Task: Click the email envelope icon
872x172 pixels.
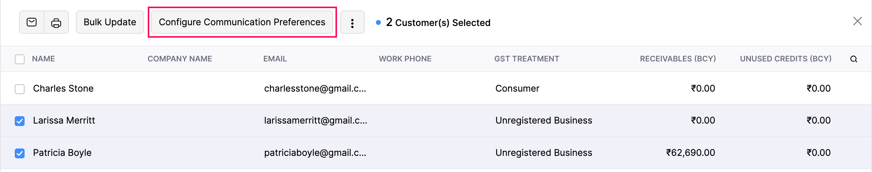Action: click(32, 22)
